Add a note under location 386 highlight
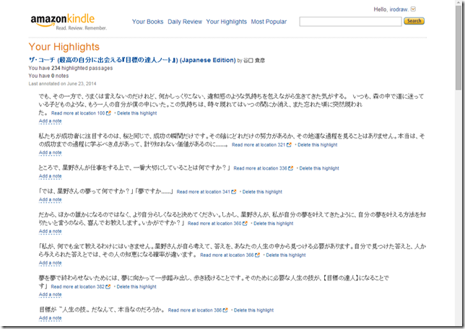This screenshot has height=329, width=465. point(51,318)
